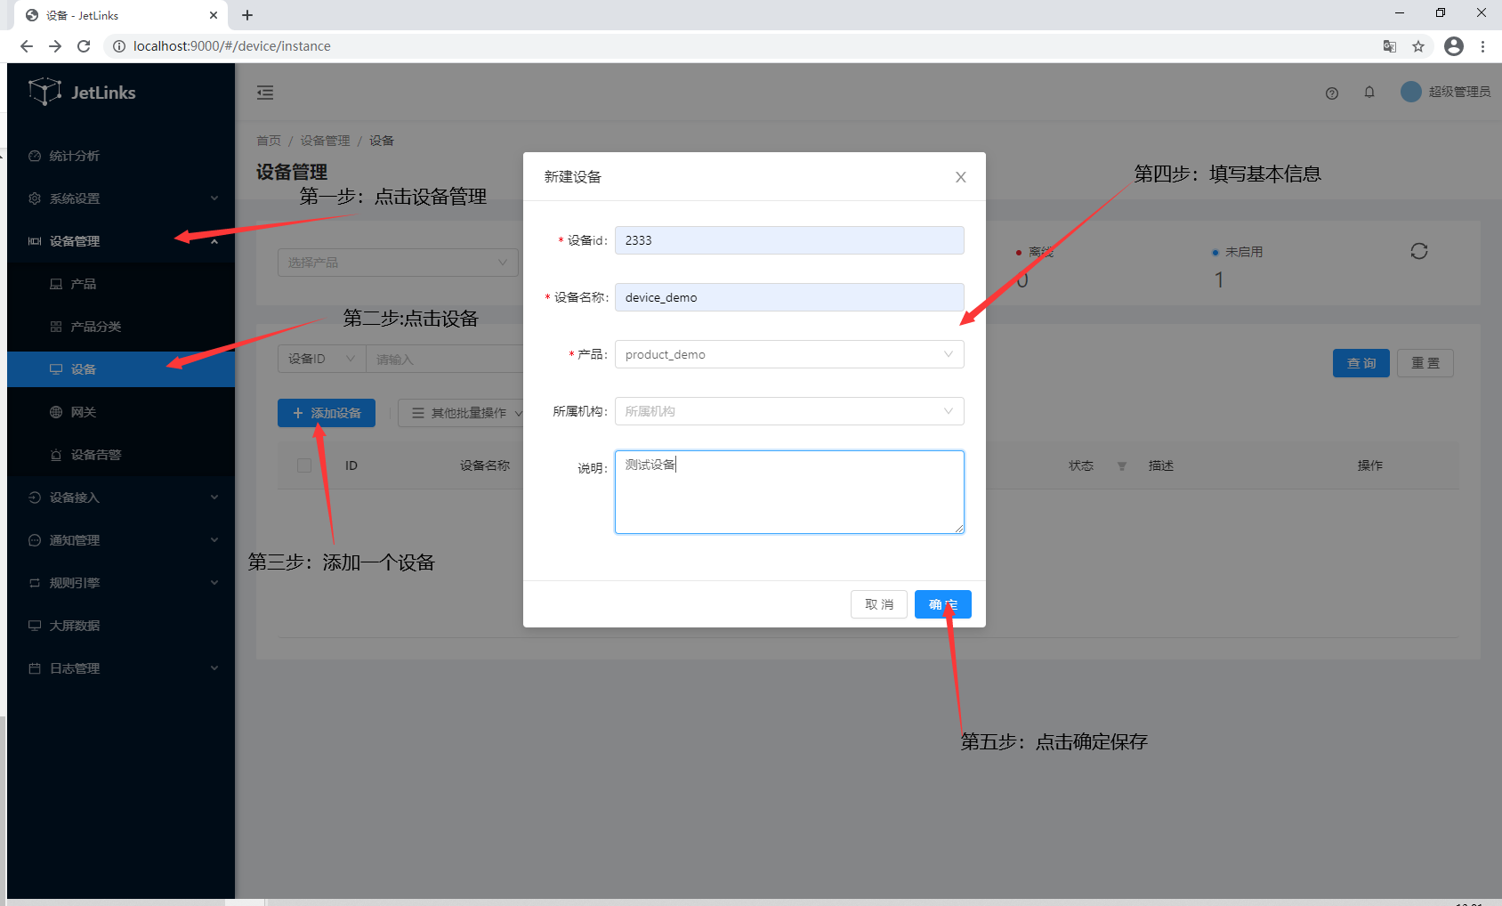Click the refresh icon in stats panel
1502x906 pixels.
tap(1418, 252)
